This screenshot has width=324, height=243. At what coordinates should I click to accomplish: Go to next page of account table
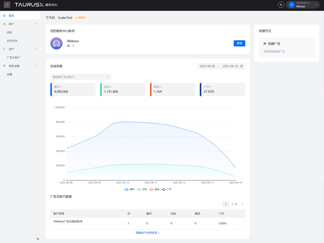coord(242,204)
